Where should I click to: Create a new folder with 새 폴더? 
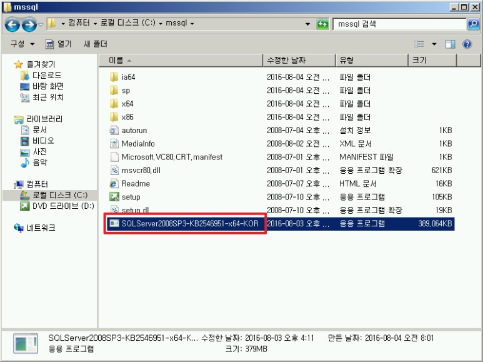(x=96, y=44)
